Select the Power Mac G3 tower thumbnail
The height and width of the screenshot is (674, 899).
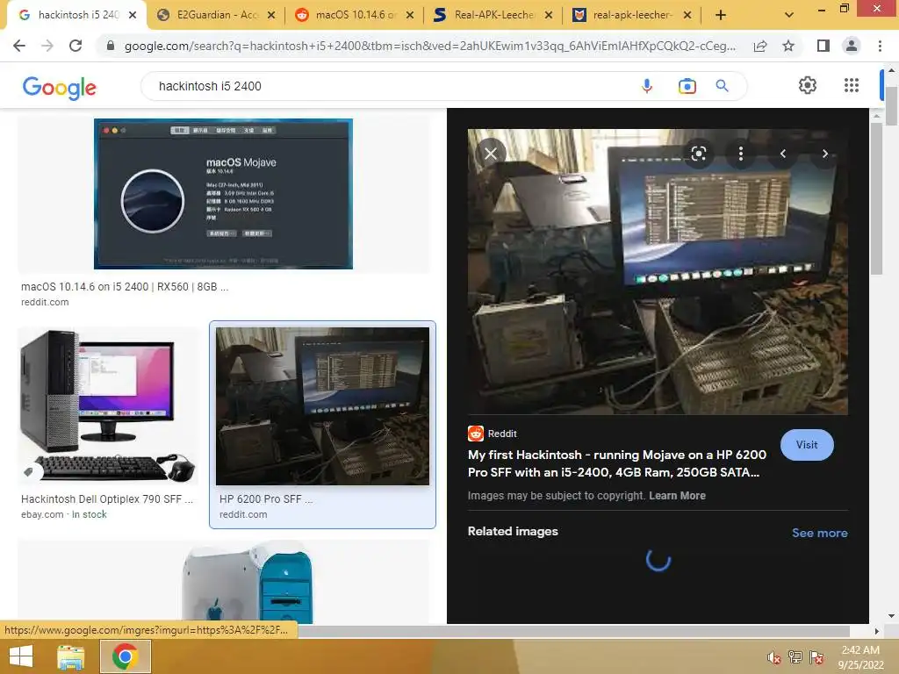point(248,583)
